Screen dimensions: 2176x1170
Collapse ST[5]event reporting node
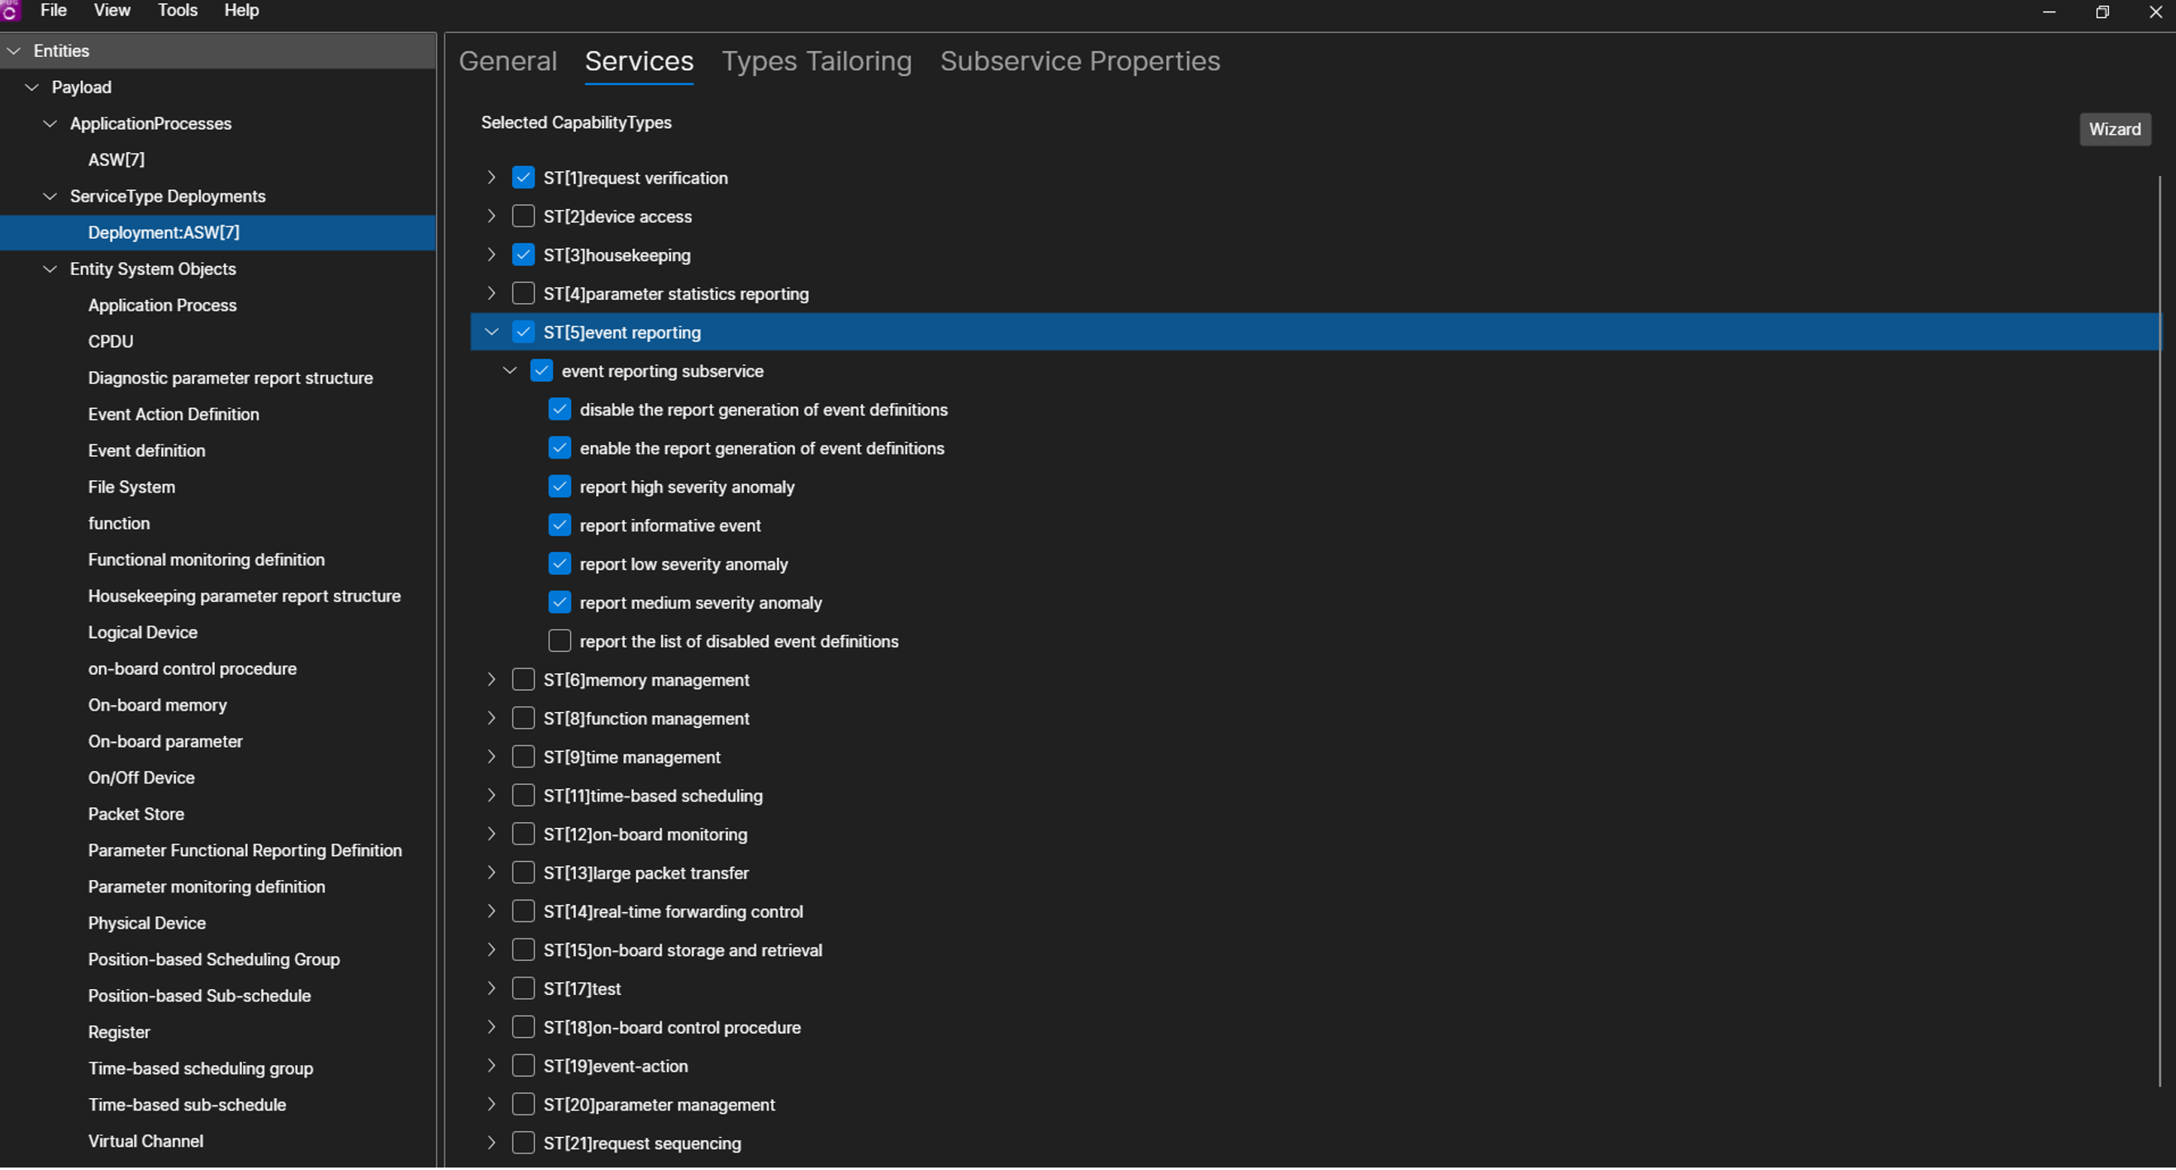pos(492,333)
